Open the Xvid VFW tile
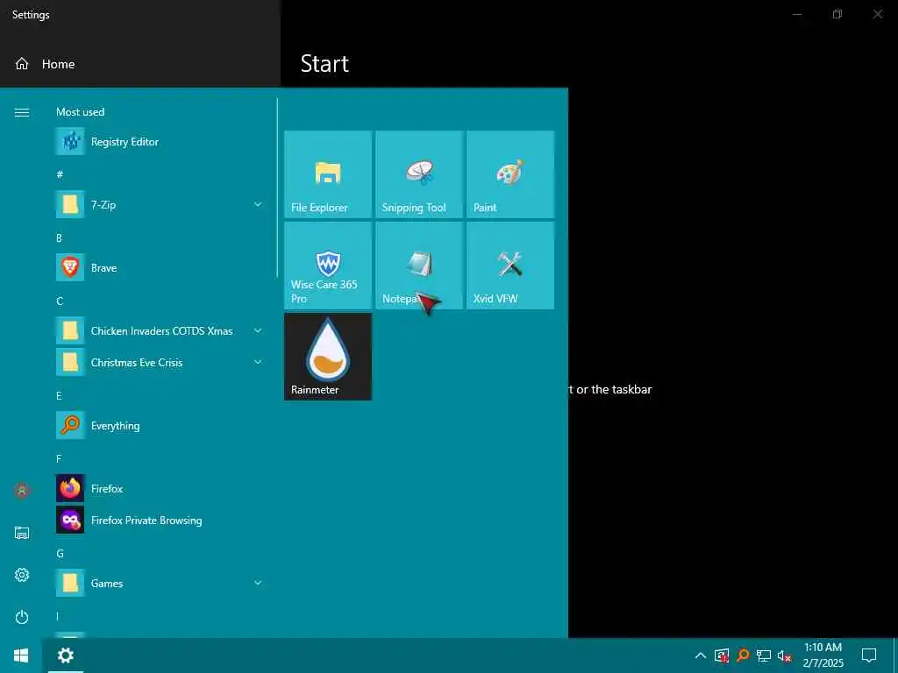 (x=510, y=266)
